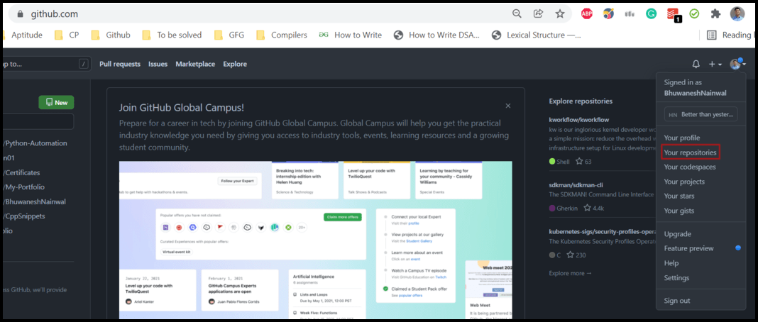Select Your projects
The image size is (758, 322).
tap(684, 182)
